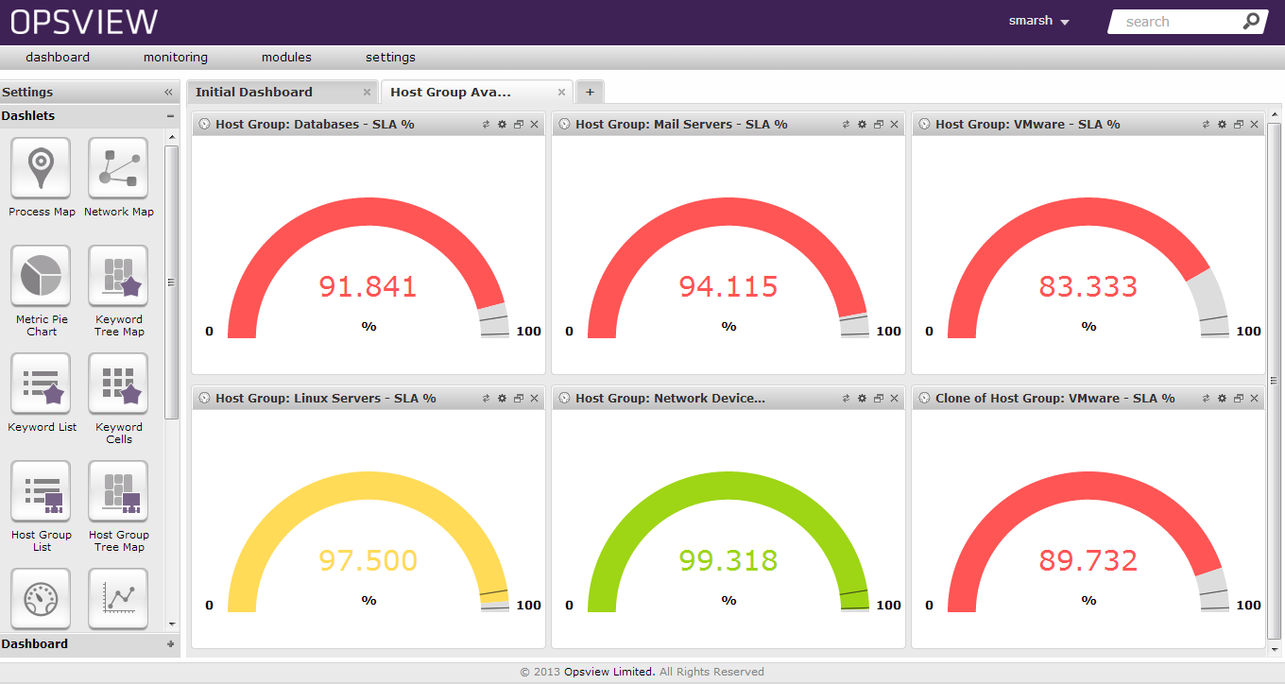Expand the Dashboard section
This screenshot has width=1285, height=684.
tap(170, 644)
